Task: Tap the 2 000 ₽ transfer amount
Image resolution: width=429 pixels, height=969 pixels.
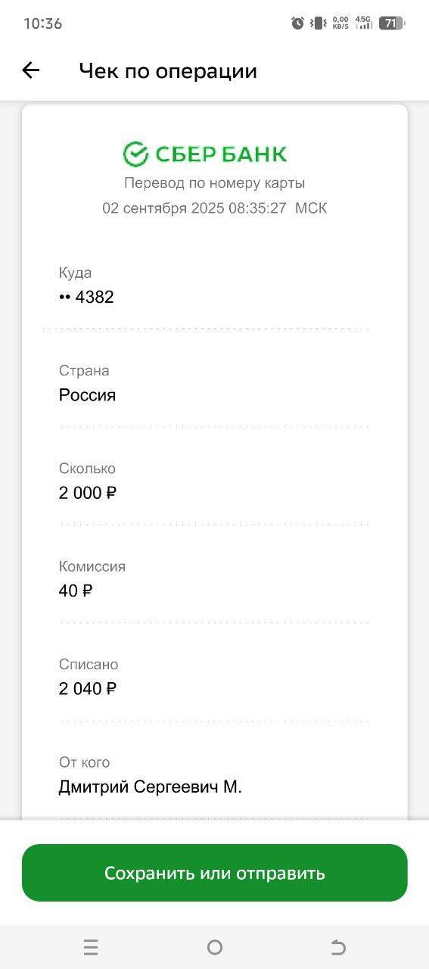Action: tap(88, 493)
